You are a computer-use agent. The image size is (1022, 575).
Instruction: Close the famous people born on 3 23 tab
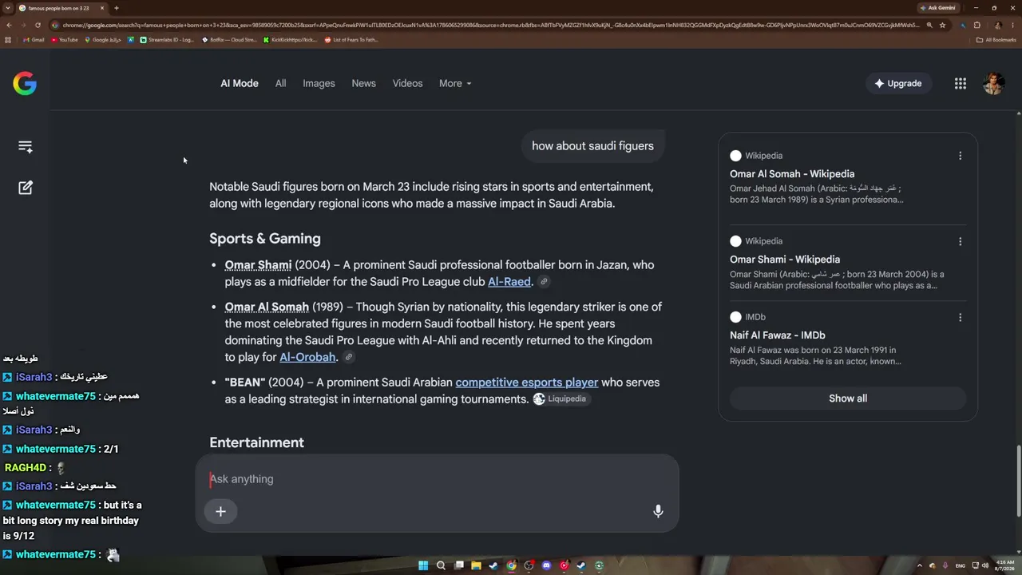(102, 8)
